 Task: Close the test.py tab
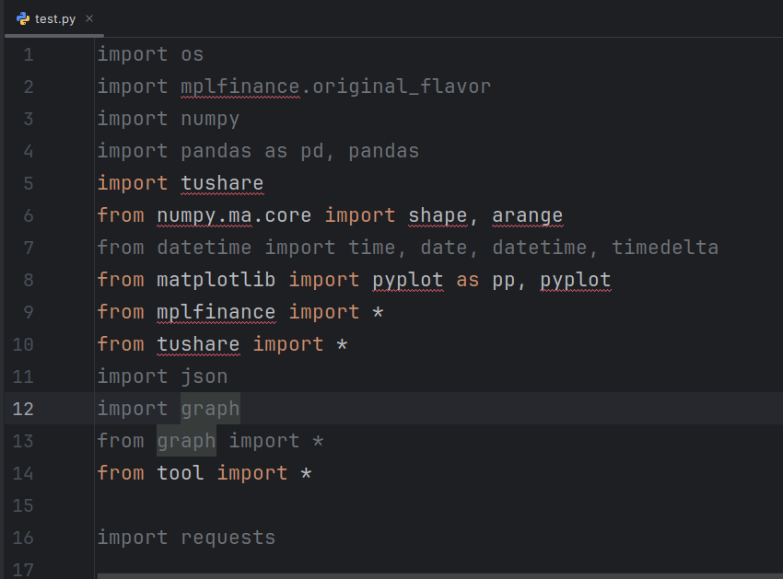point(88,17)
